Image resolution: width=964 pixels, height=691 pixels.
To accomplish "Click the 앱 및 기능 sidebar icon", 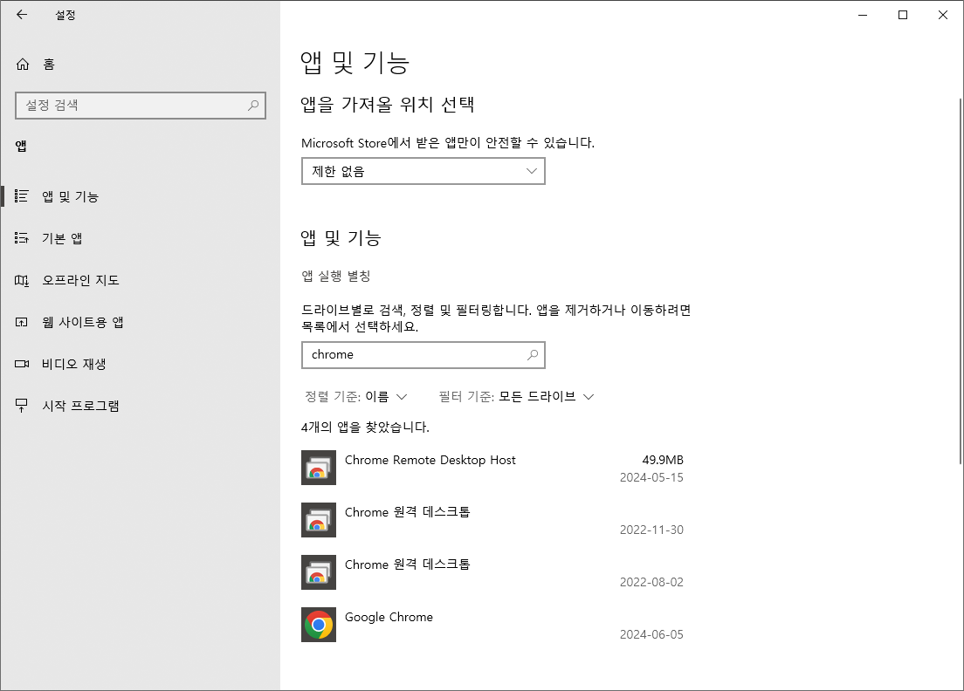I will [22, 196].
